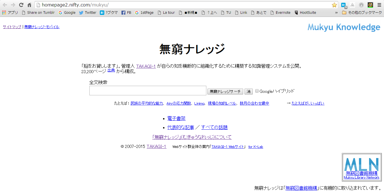Open the FB bookmark
This screenshot has height=196, width=384.
pos(126,12)
